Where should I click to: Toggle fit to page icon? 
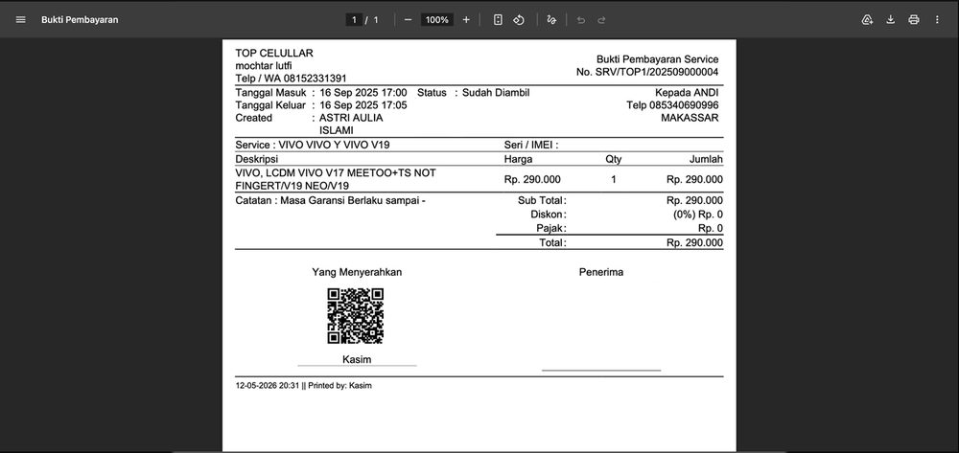pyautogui.click(x=498, y=19)
